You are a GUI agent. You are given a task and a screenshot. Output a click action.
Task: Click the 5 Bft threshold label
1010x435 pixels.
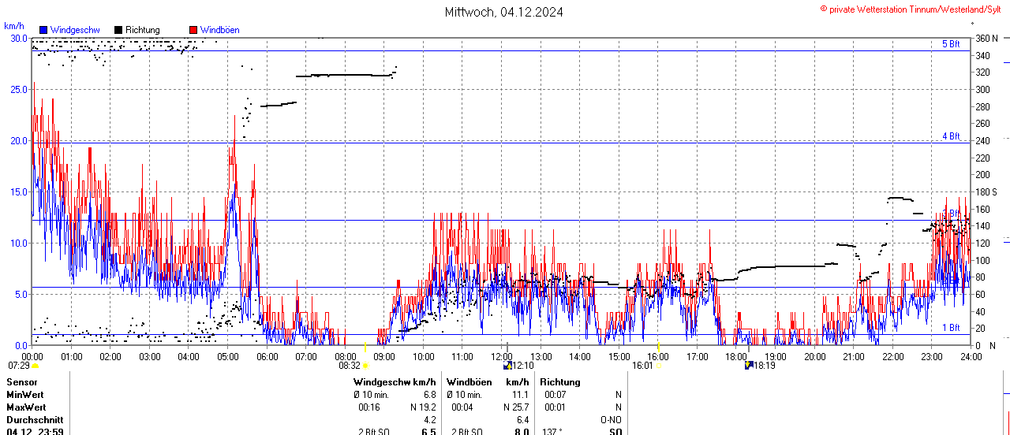951,44
